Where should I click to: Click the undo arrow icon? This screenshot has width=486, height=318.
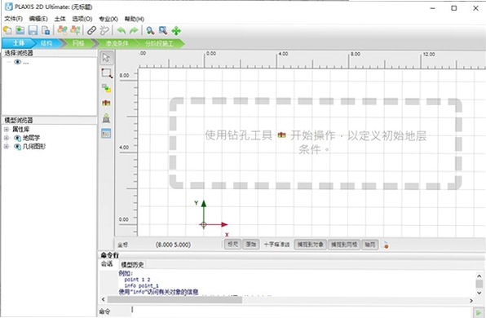tap(121, 30)
